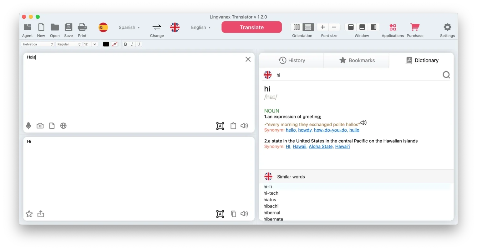477x250 pixels.
Task: Open synonym link hello
Action: (291, 130)
